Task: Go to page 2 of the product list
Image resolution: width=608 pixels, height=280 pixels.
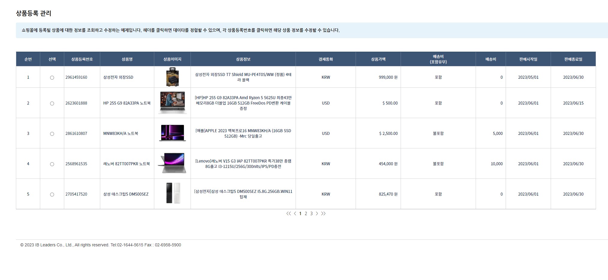Action: pyautogui.click(x=306, y=214)
